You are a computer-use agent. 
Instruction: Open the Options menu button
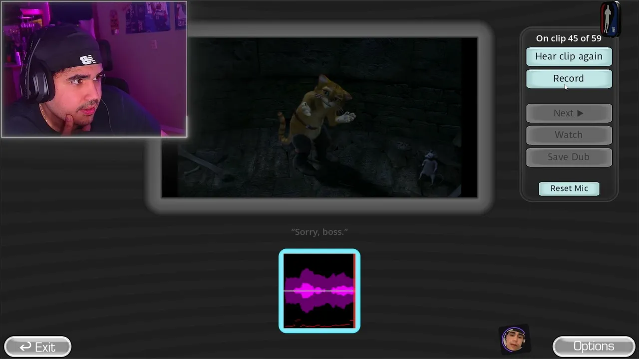pyautogui.click(x=594, y=347)
